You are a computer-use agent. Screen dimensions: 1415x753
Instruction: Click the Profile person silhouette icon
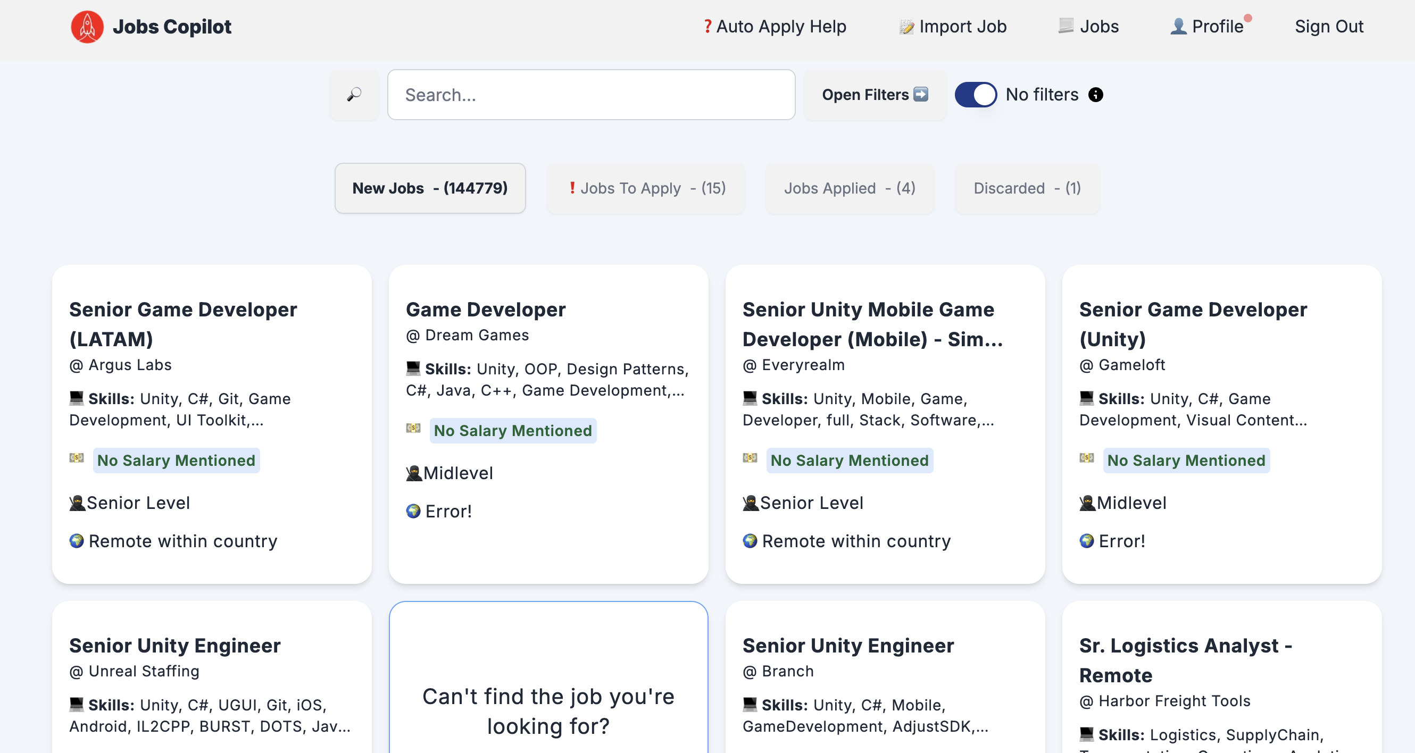(1178, 27)
